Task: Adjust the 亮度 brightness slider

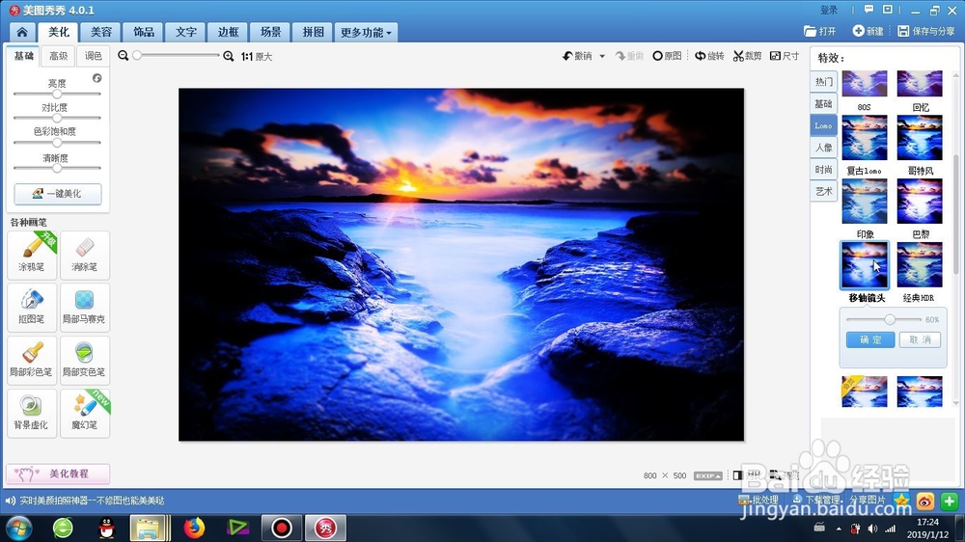Action: tap(57, 95)
